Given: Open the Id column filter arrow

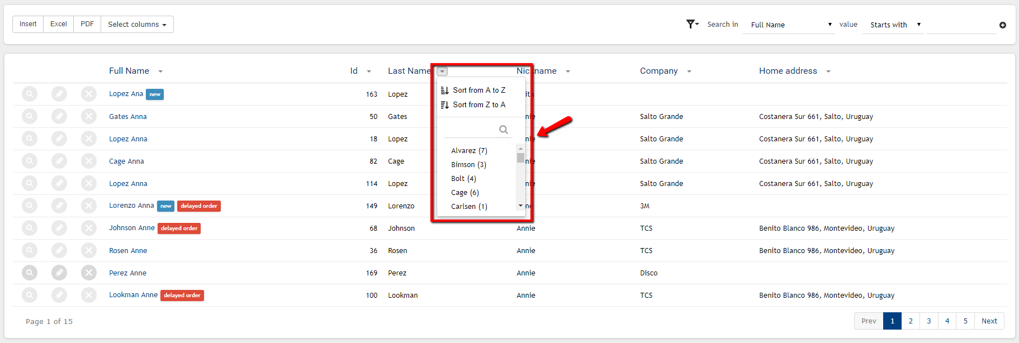Looking at the screenshot, I should pyautogui.click(x=369, y=72).
